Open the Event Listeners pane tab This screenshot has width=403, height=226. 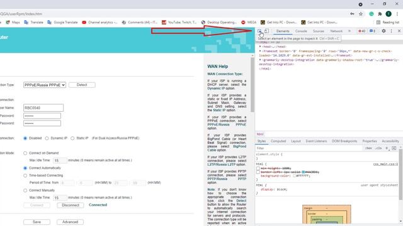tap(316, 141)
